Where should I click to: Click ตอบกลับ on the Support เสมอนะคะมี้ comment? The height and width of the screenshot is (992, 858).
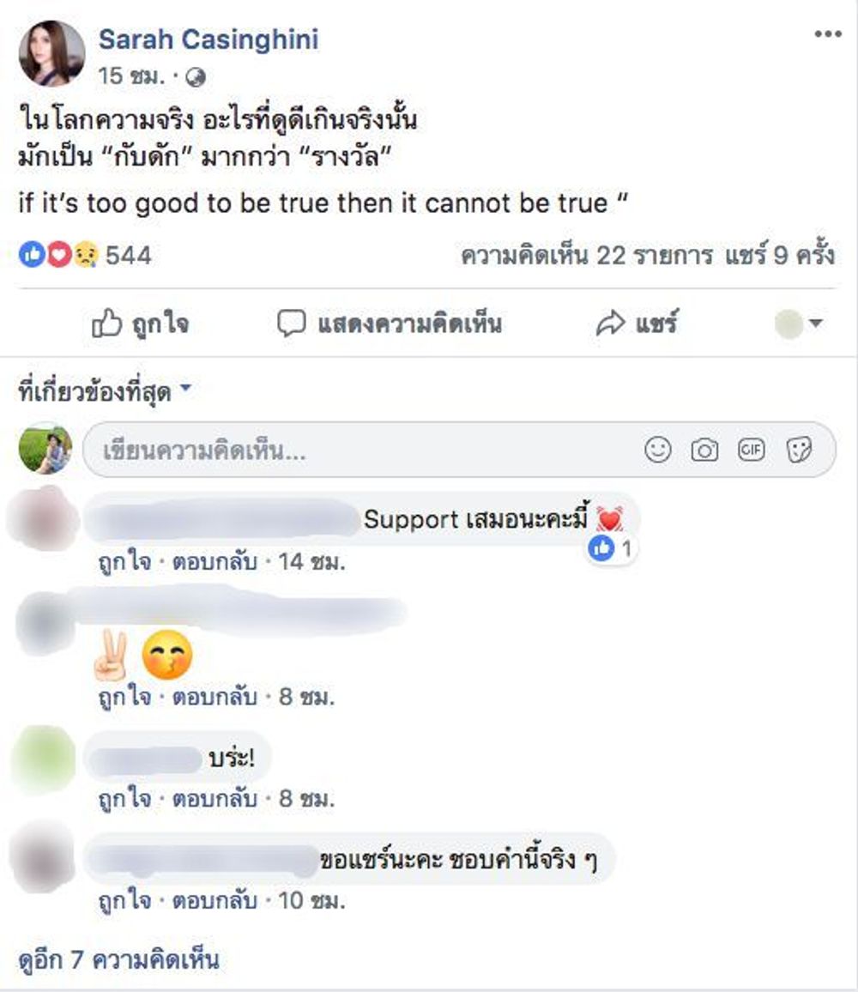tap(214, 561)
